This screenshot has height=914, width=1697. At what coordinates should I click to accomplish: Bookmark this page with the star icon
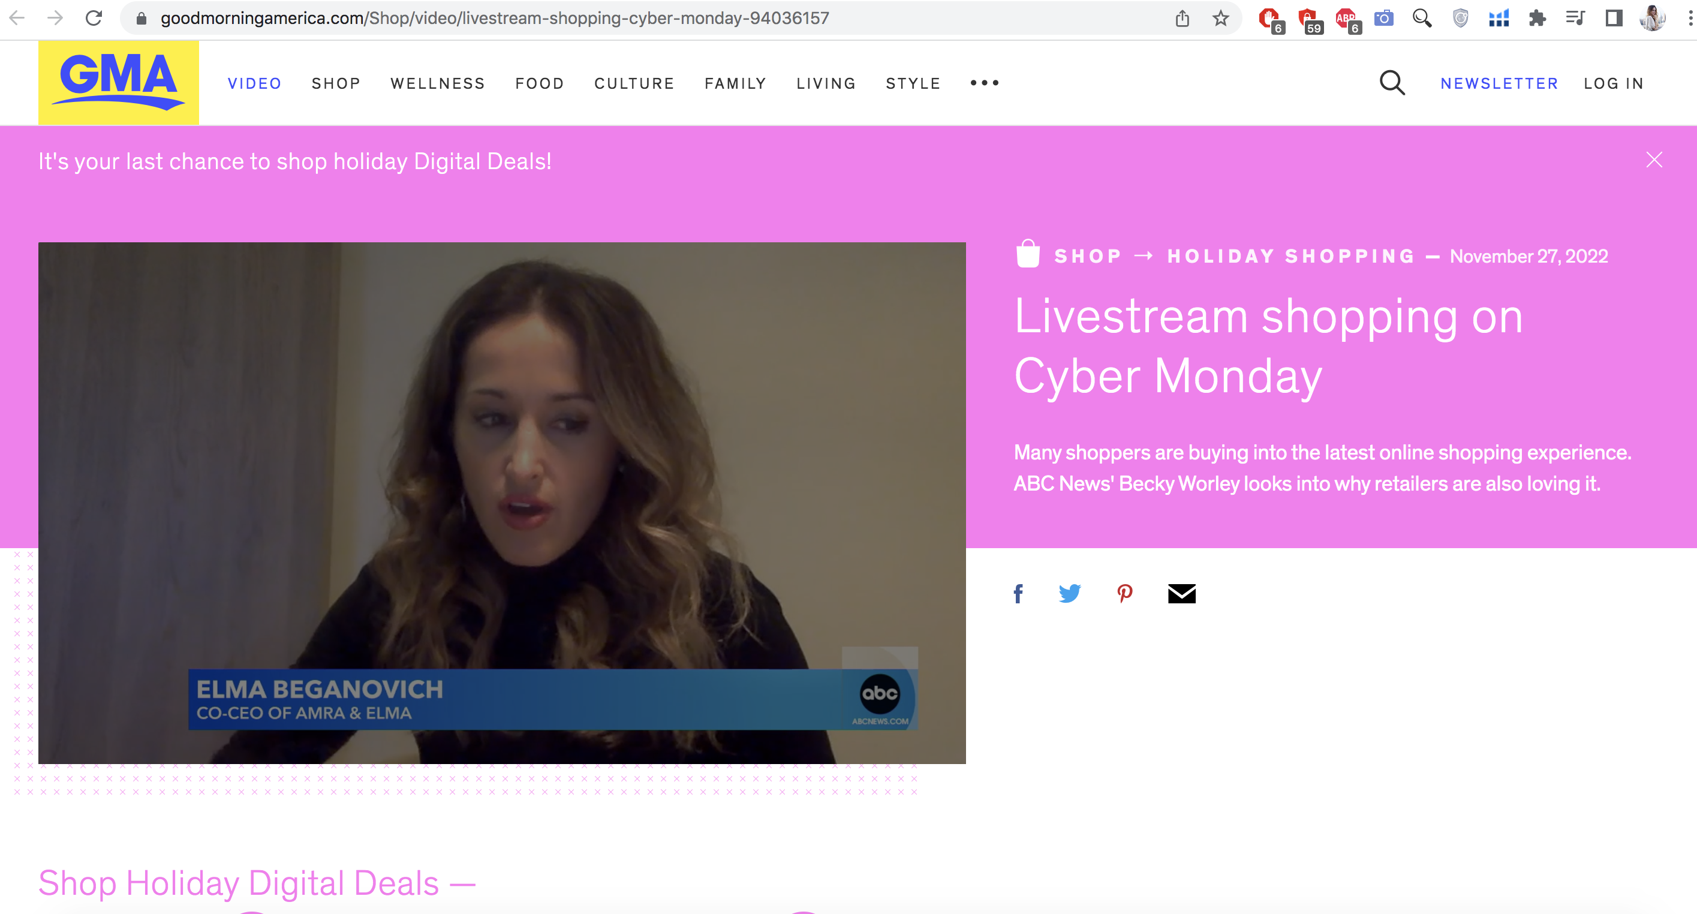tap(1221, 18)
